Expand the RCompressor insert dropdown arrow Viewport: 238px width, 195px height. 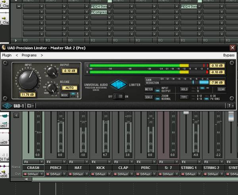coord(109,12)
